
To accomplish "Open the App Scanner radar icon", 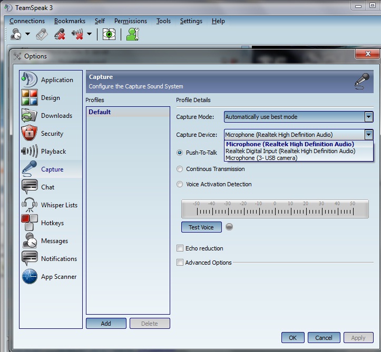I will (30, 276).
